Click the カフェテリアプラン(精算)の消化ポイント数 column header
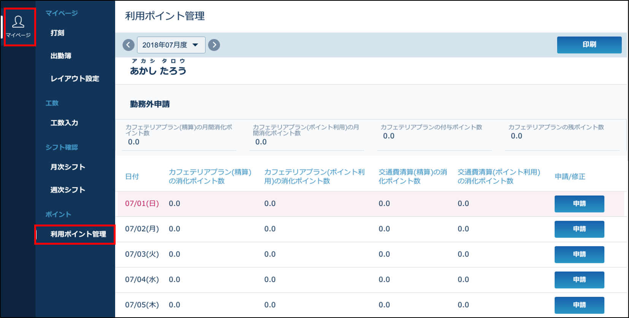The height and width of the screenshot is (318, 629). coord(210,177)
